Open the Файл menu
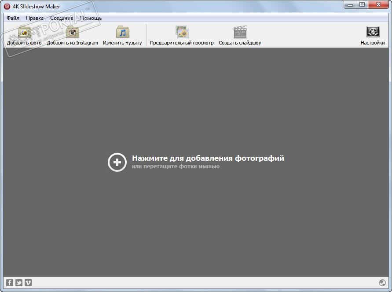Viewport: 392px width, 292px height. pos(13,18)
